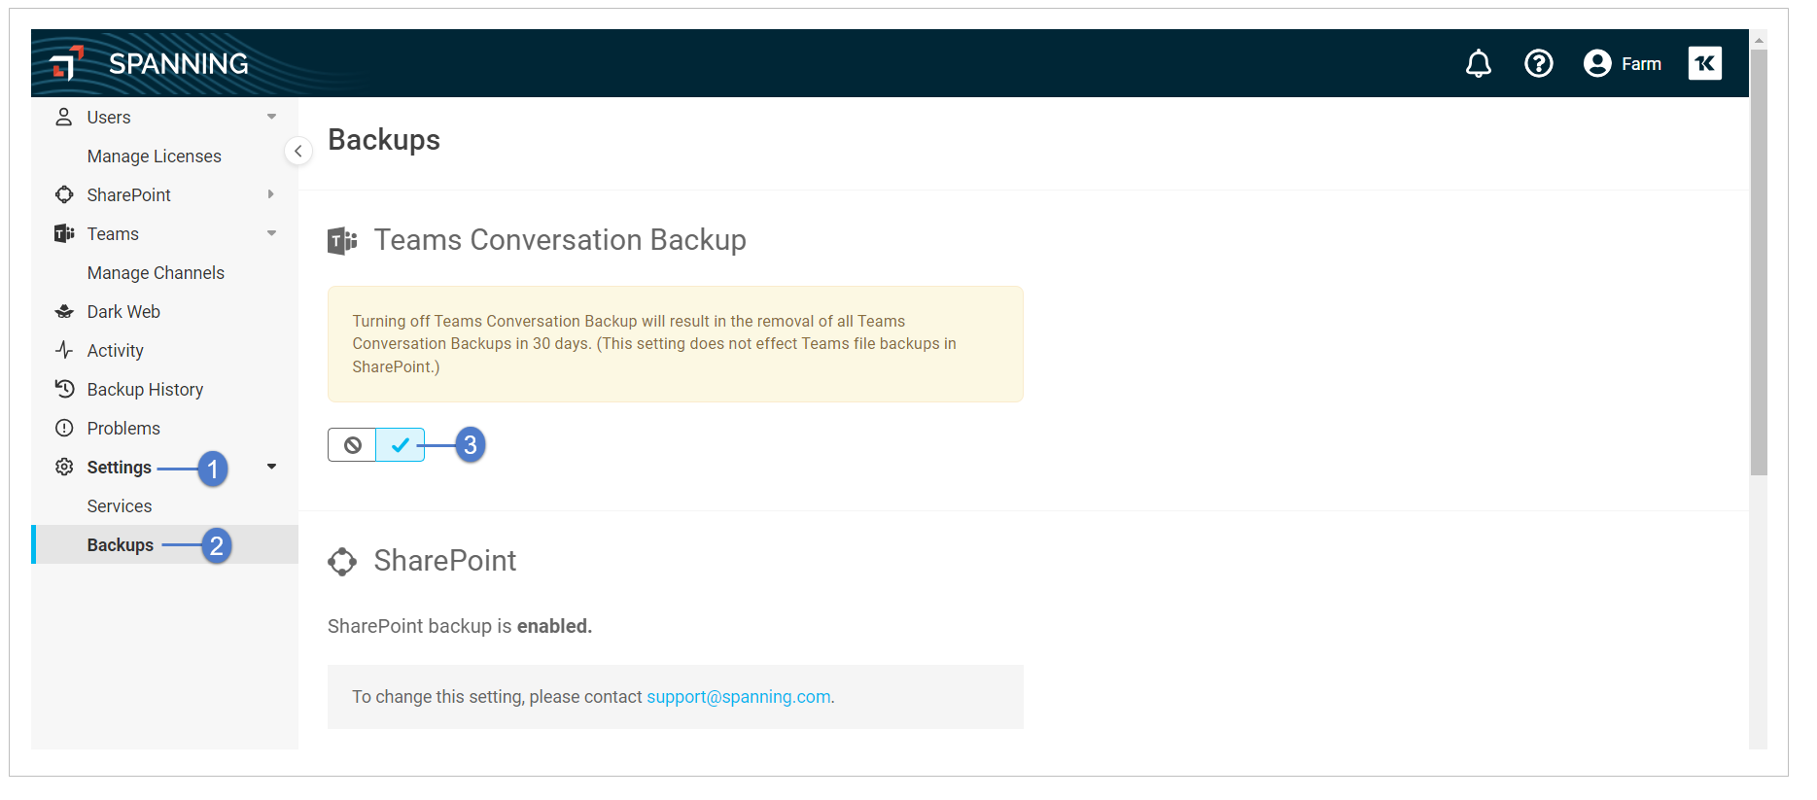Open Manage Licenses

tap(154, 156)
